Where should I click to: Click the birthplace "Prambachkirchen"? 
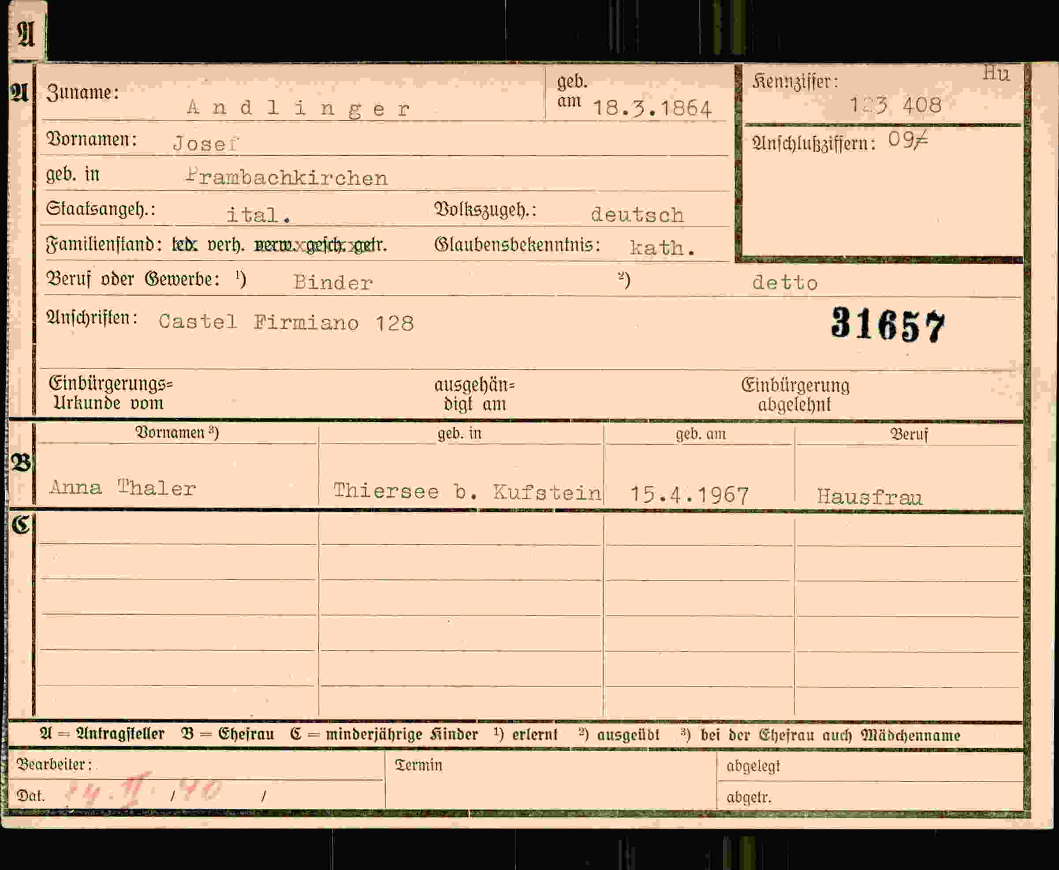coord(287,178)
